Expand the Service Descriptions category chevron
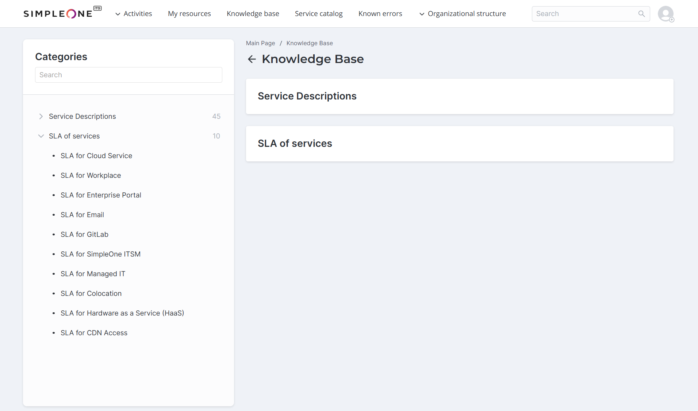 pyautogui.click(x=41, y=116)
